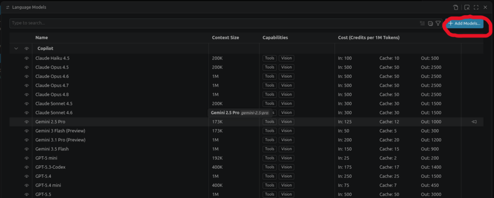Toggle eye icon for GPT-5.5
Screen dimensions: 494x198
pyautogui.click(x=27, y=195)
